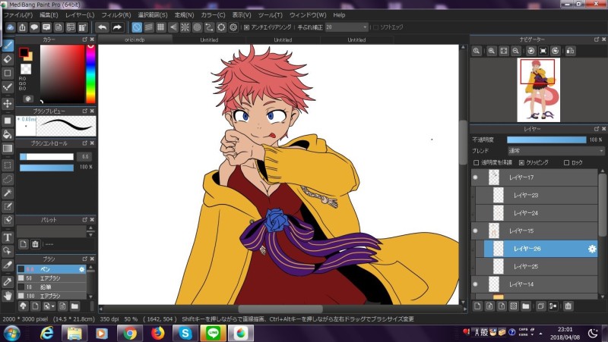Hide レイヤー15 with its visibility dot

pyautogui.click(x=476, y=231)
